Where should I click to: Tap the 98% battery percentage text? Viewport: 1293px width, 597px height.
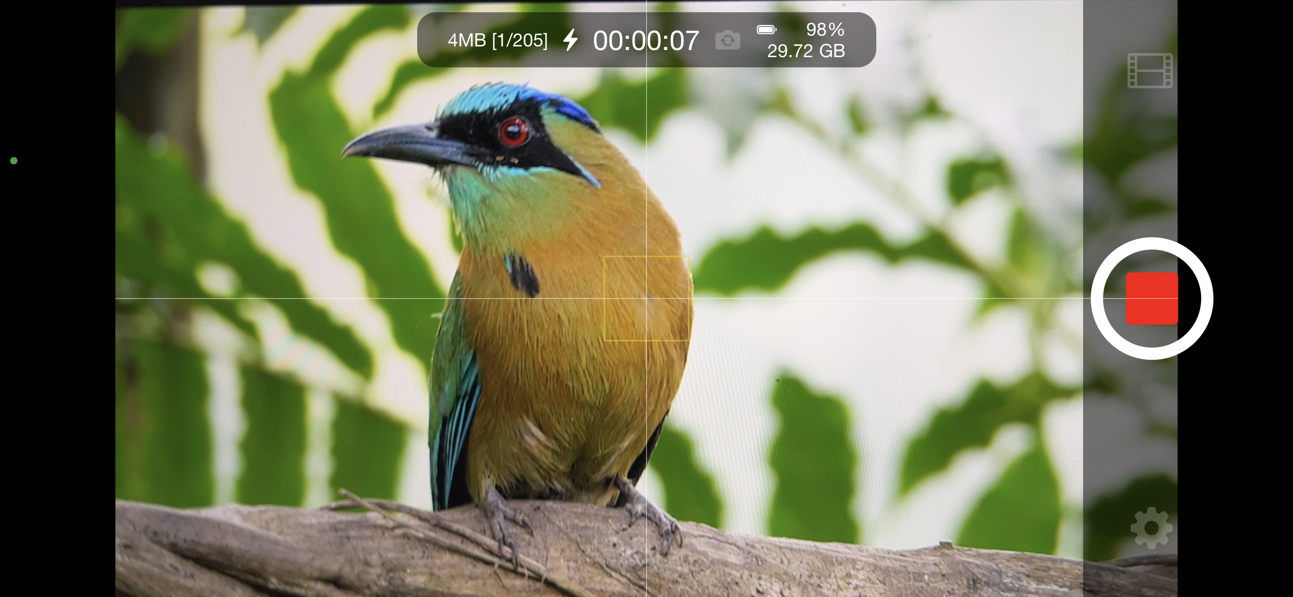[825, 30]
